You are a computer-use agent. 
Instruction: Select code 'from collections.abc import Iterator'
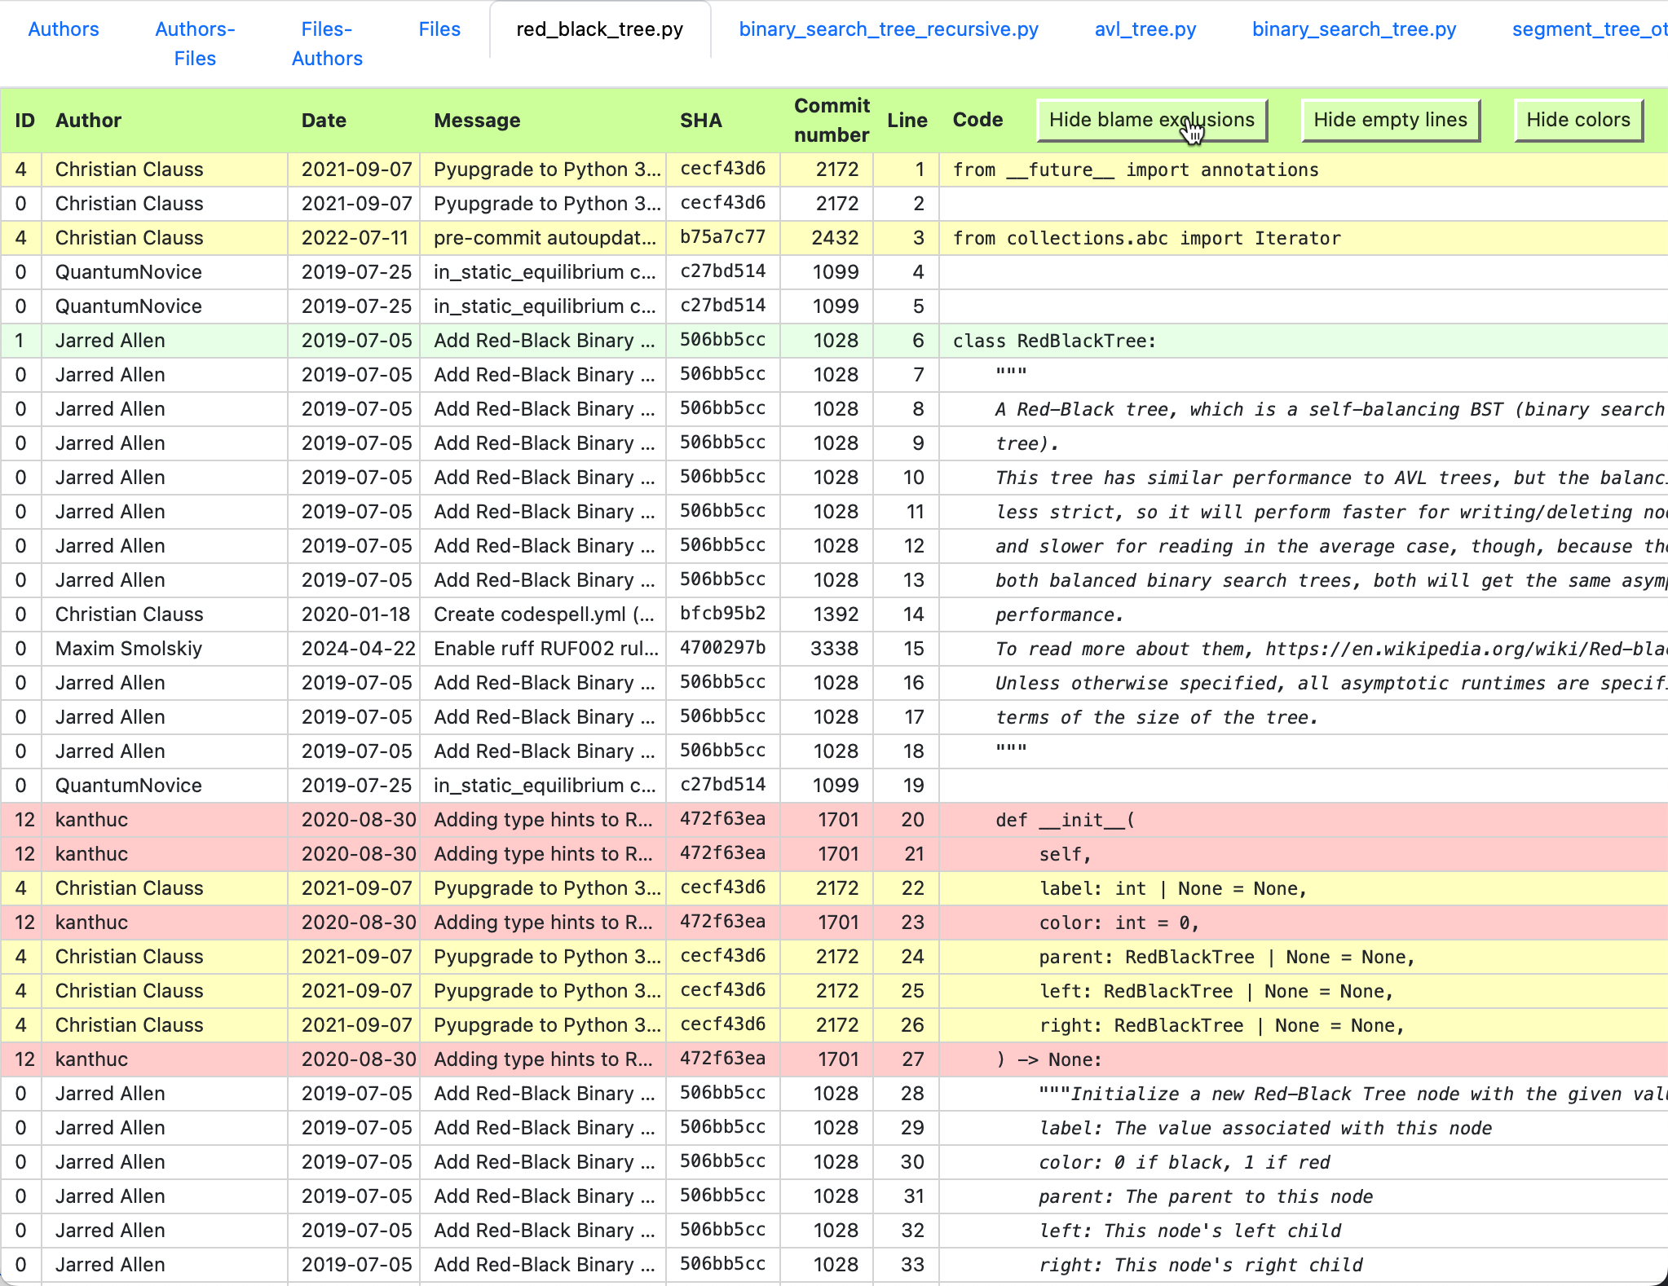click(1146, 238)
